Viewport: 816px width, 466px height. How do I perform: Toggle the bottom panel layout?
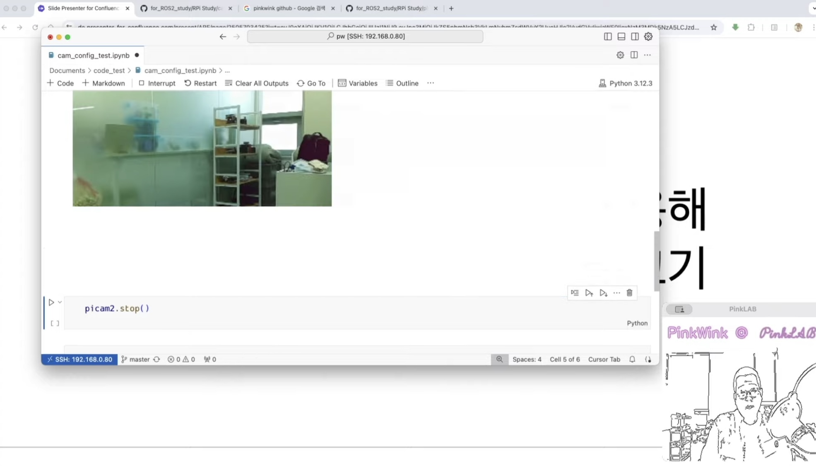pyautogui.click(x=621, y=36)
